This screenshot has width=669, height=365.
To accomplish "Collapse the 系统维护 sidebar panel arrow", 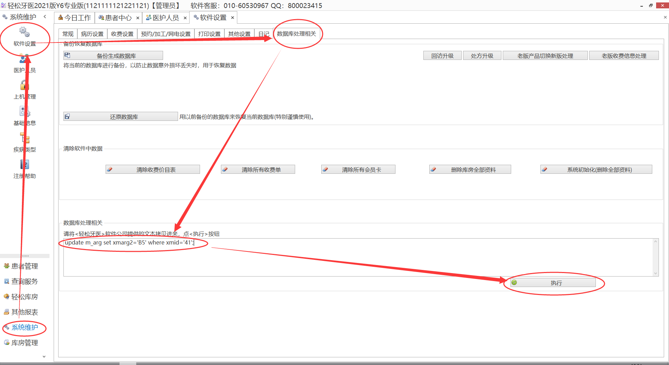I will coord(45,17).
